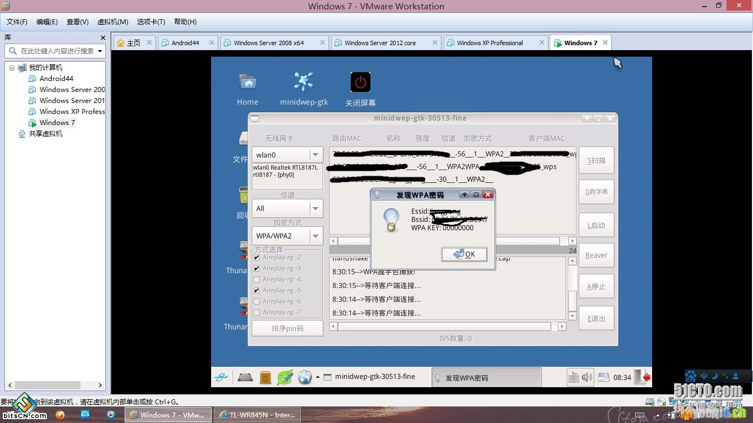Enable Aireplay-ng -7 checkbox
Image resolution: width=753 pixels, height=423 pixels.
256,312
